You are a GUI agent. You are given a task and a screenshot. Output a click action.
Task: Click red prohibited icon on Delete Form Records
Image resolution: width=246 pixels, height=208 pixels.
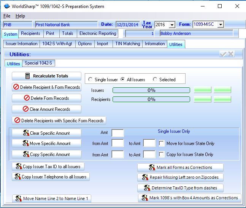pos(27,98)
